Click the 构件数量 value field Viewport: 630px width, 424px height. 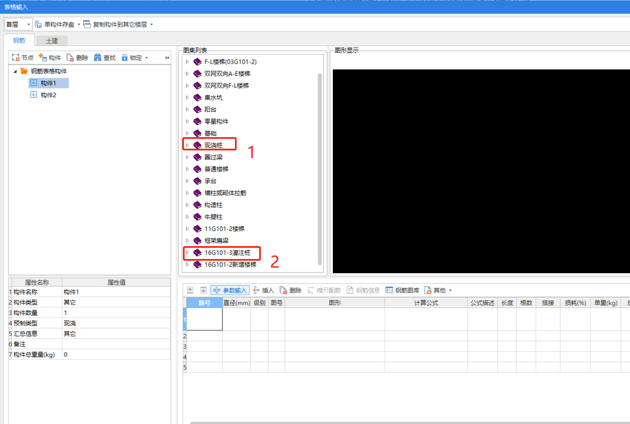pyautogui.click(x=116, y=313)
